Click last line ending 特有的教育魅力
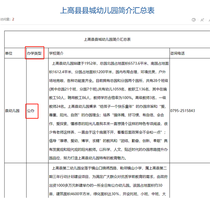 (88, 158)
